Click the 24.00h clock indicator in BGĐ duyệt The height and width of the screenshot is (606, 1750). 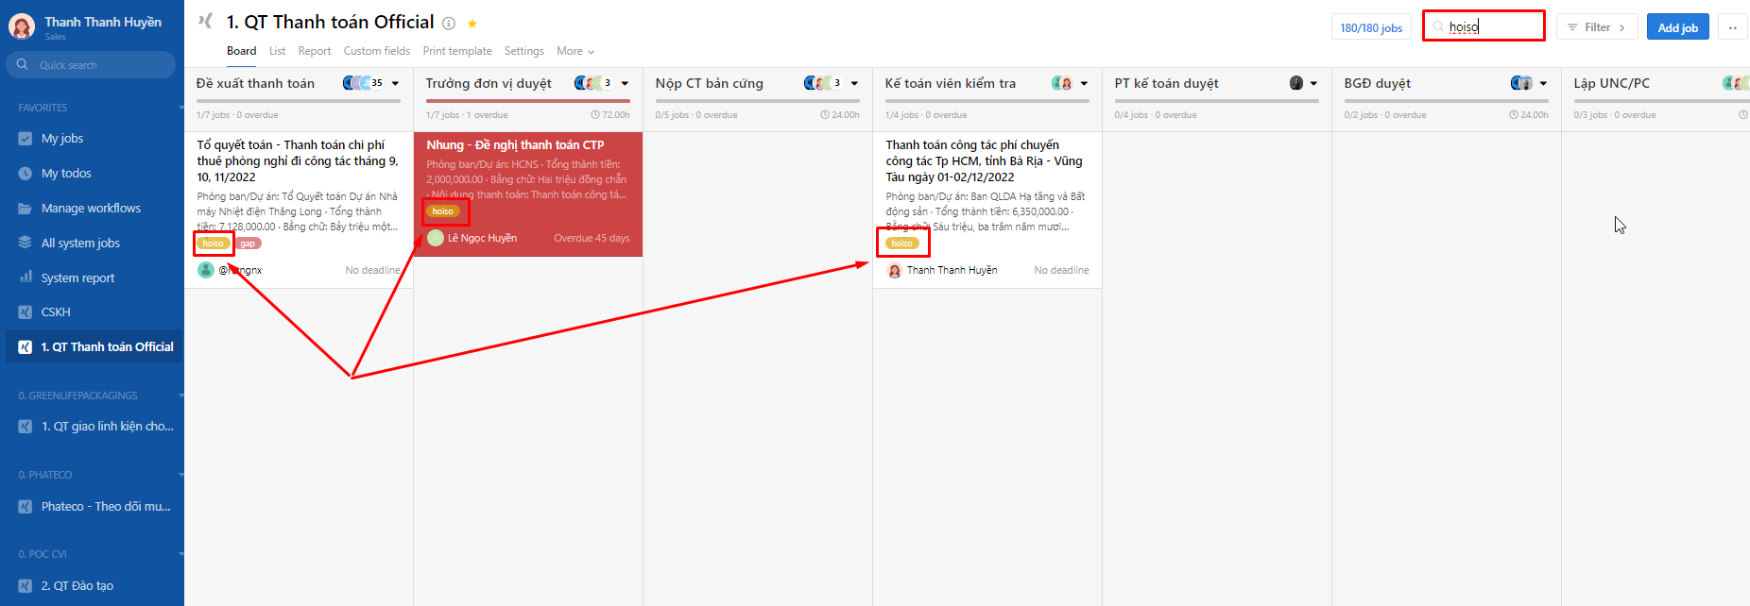tap(1529, 115)
